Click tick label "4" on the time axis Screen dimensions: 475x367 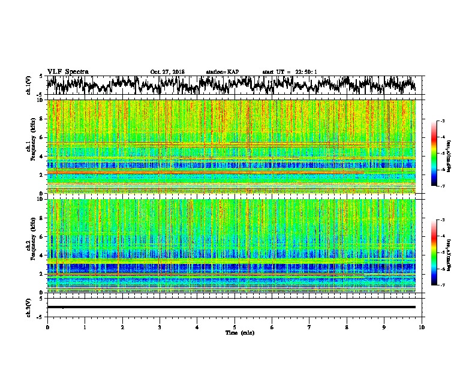(197, 327)
